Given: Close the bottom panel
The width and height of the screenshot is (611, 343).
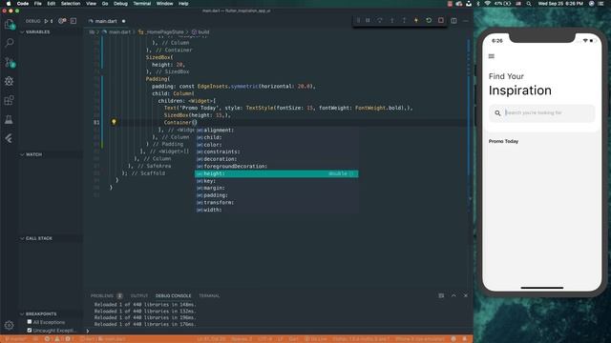Looking at the screenshot, I should pos(466,295).
